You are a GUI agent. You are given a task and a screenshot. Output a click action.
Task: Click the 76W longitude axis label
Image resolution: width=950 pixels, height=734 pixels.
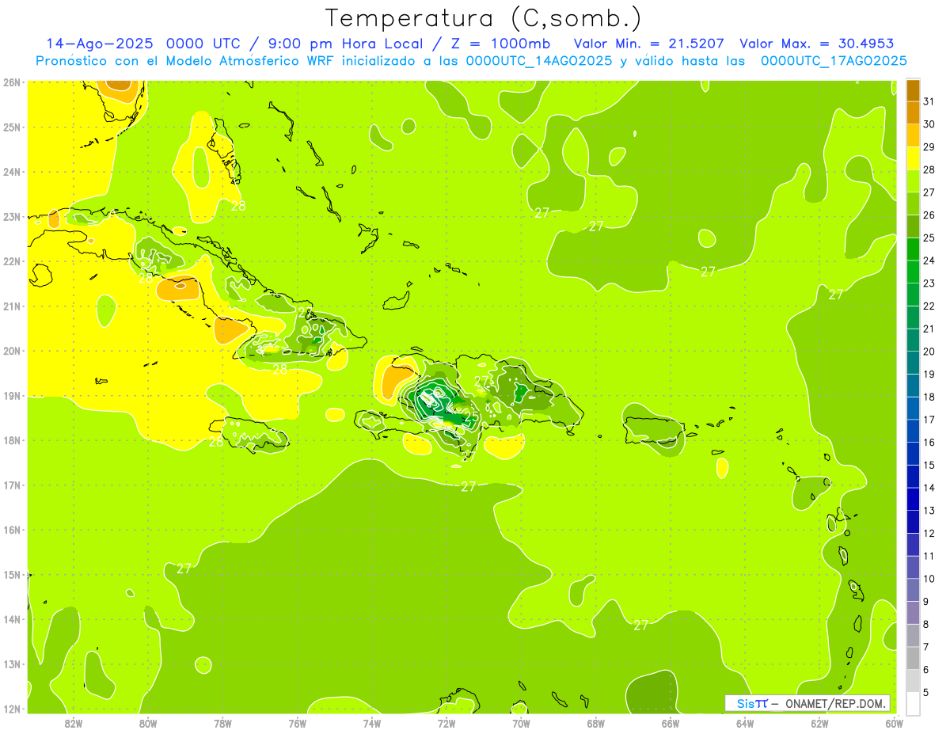(297, 723)
